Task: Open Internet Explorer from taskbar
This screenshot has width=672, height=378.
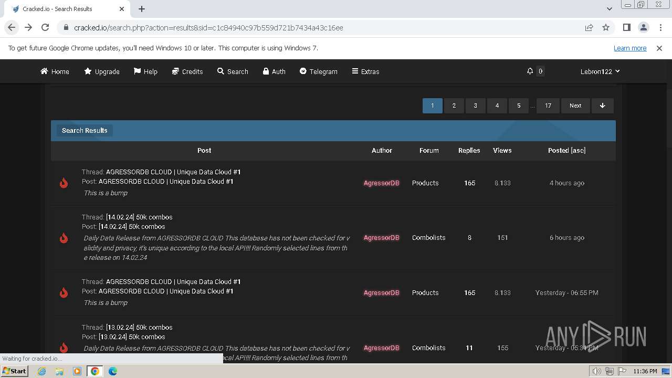Action: (x=42, y=371)
